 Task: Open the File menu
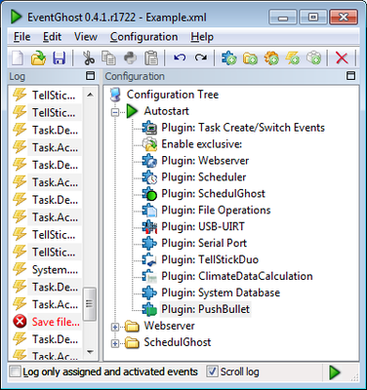click(x=21, y=37)
